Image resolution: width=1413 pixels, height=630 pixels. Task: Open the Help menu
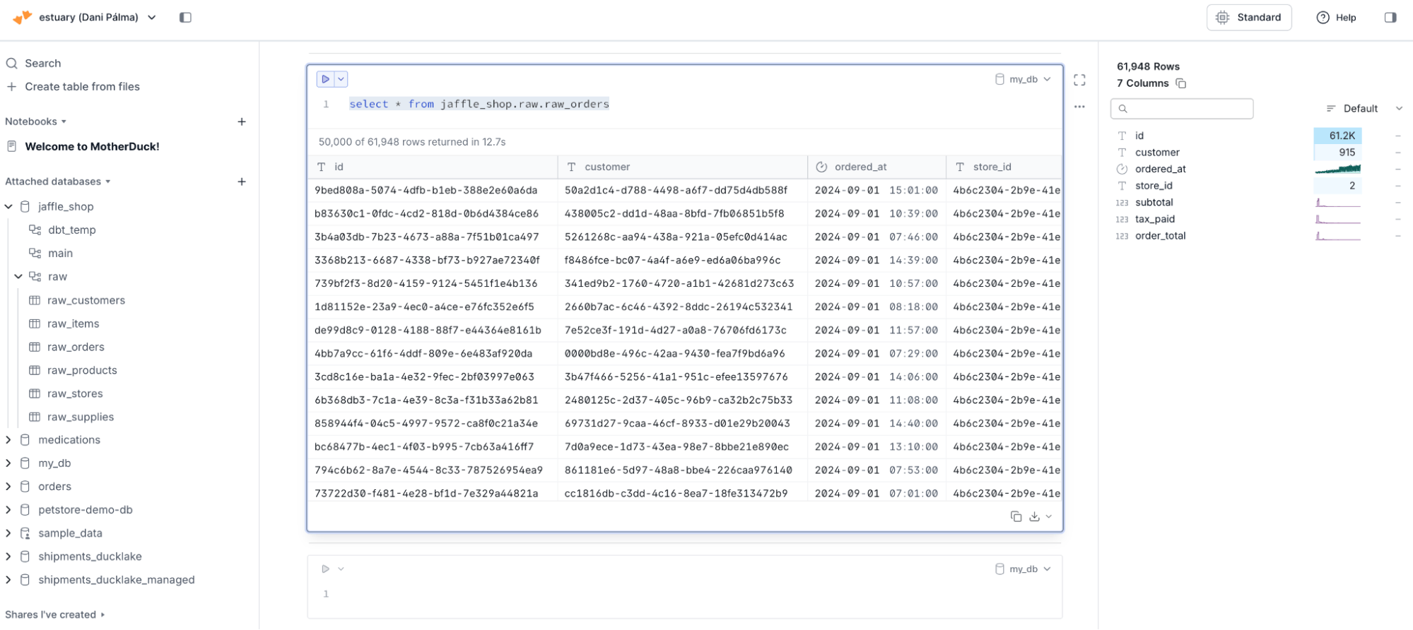click(1337, 17)
